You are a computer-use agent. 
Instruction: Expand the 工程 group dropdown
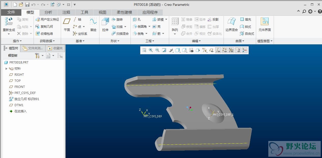point(150,41)
